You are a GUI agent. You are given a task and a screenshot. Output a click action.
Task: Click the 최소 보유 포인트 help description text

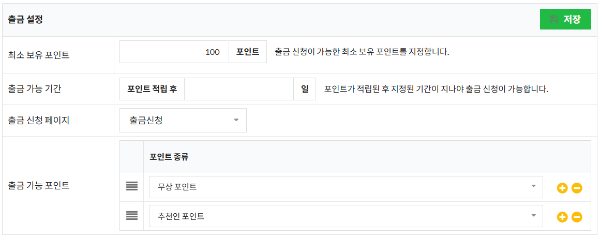pos(362,52)
